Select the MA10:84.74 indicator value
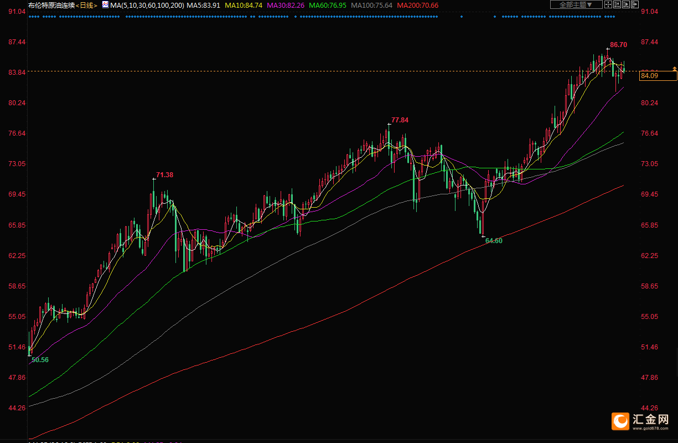The image size is (678, 443). coord(244,5)
